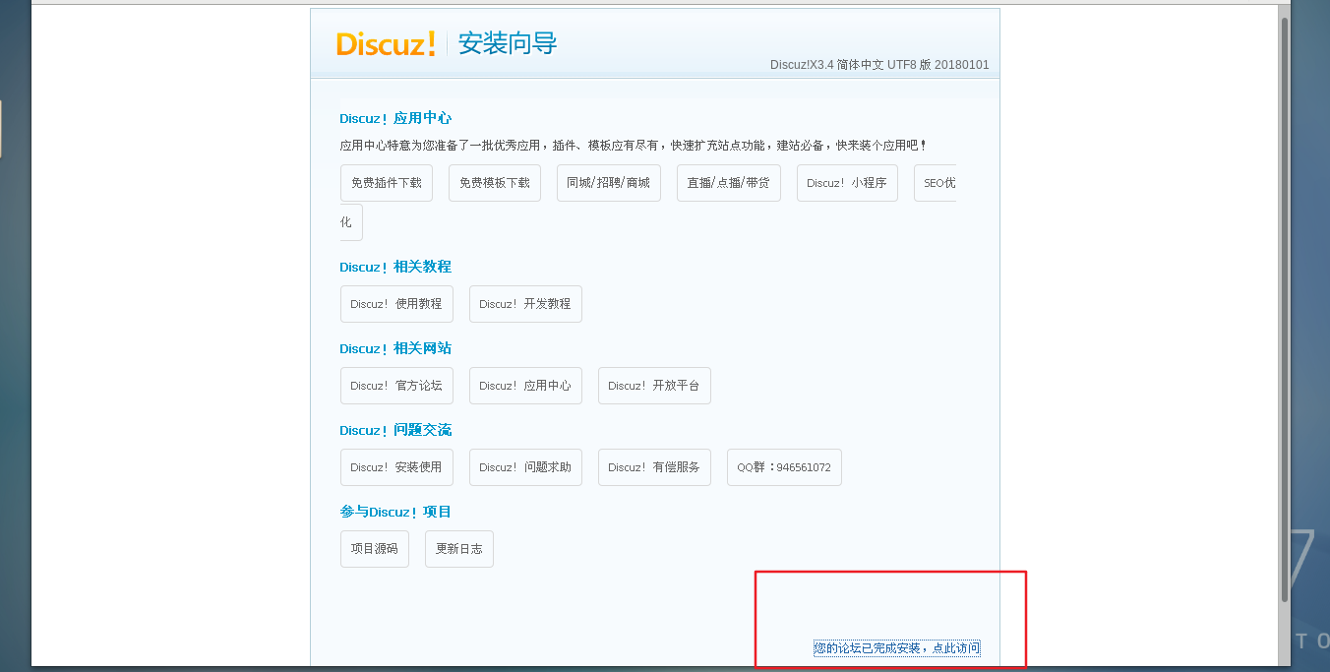
Task: Click the 免费模板下载 button
Action: coord(495,183)
